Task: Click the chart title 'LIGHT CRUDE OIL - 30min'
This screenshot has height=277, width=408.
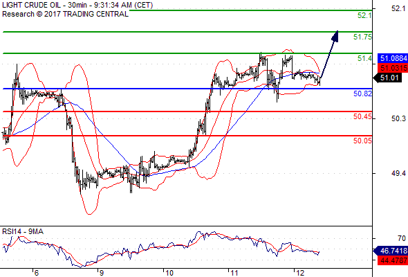Action: pyautogui.click(x=44, y=5)
